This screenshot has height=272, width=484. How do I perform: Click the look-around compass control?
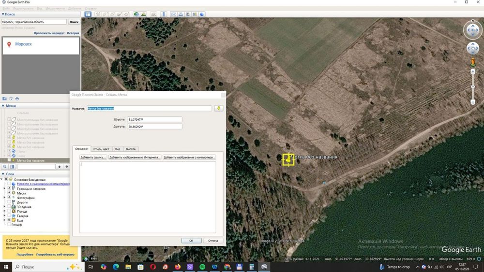pyautogui.click(x=472, y=30)
